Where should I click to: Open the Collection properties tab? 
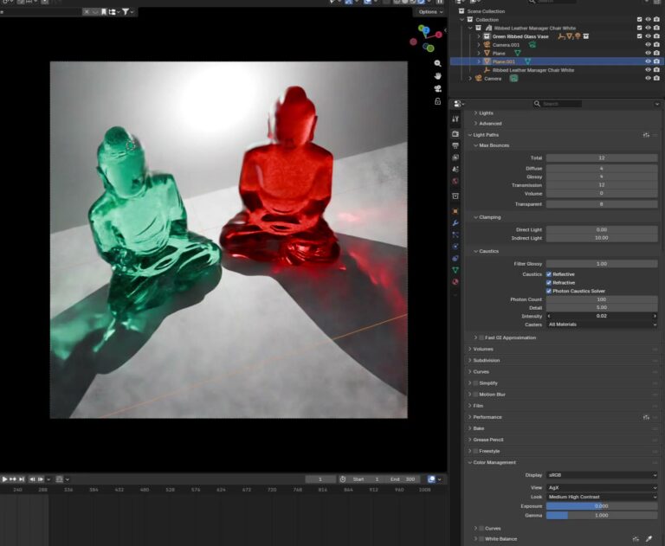click(x=455, y=196)
